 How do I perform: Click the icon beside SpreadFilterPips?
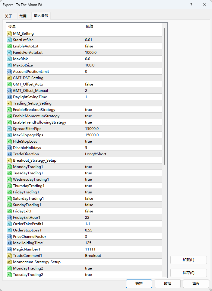pos(9,129)
